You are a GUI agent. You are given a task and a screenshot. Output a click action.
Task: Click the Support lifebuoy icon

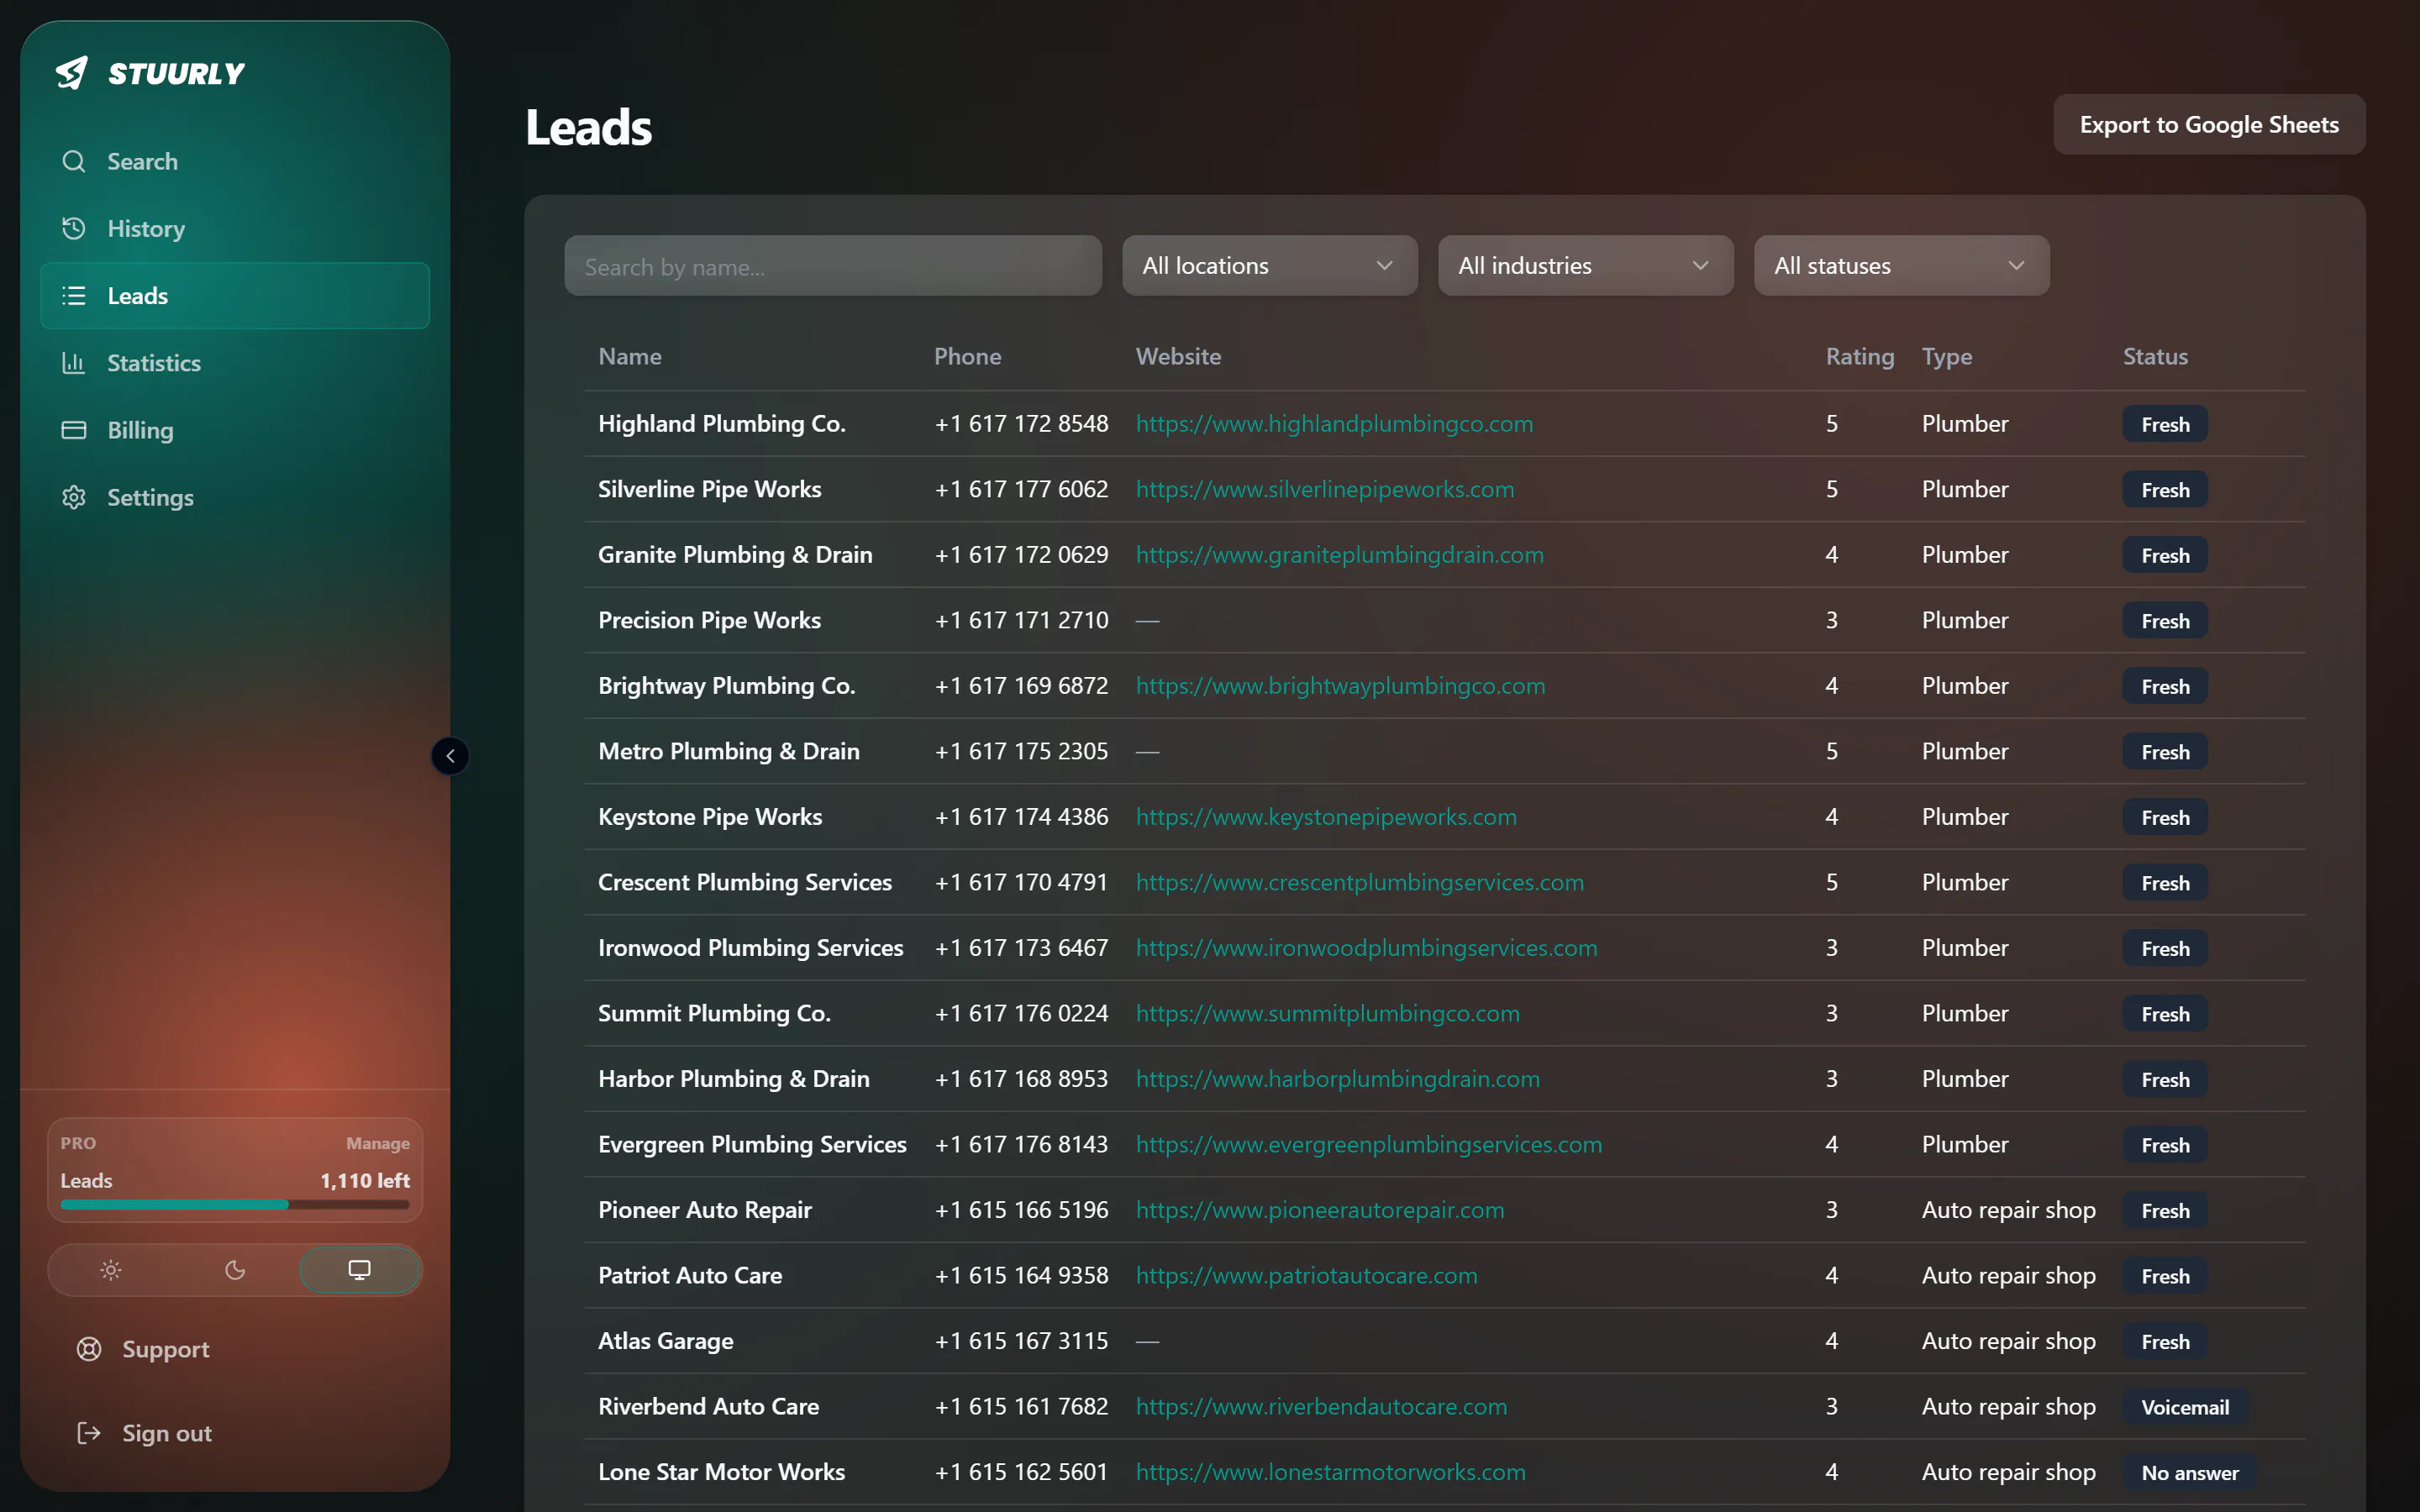tap(89, 1349)
